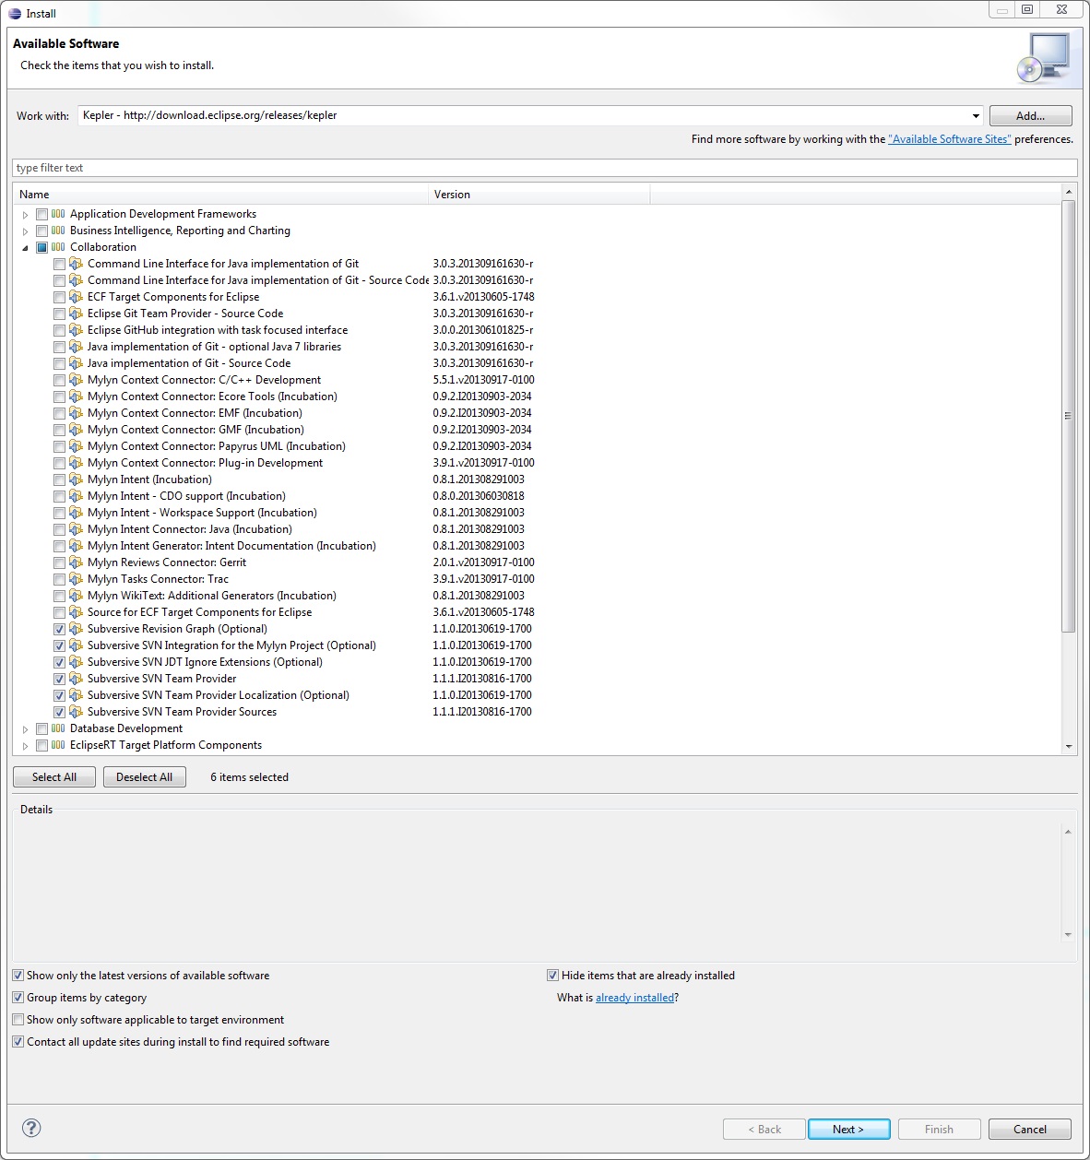Image resolution: width=1090 pixels, height=1160 pixels.
Task: Click the Details pane scroll down arrow
Action: point(1068,934)
